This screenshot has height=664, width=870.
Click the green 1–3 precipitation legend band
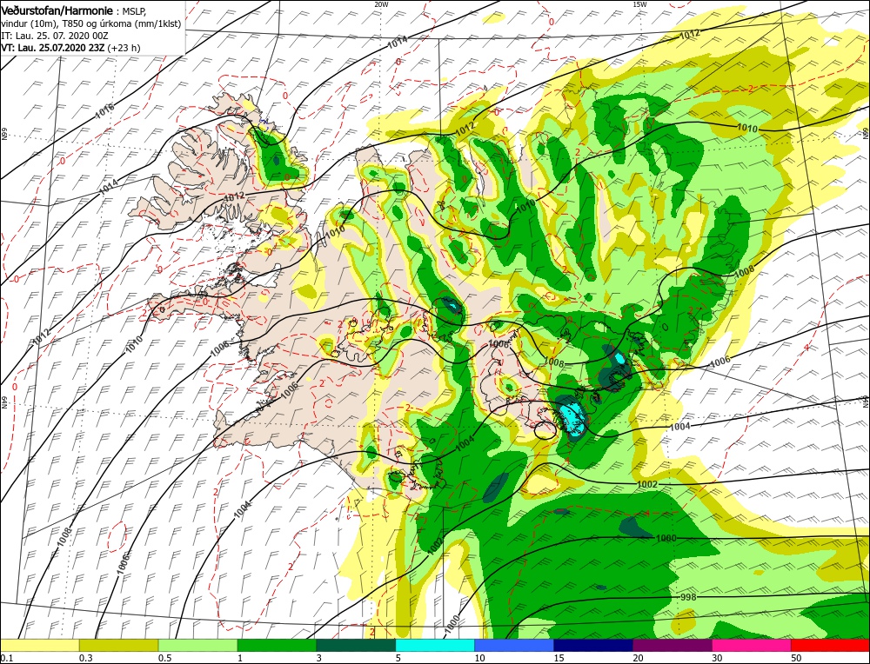[277, 645]
